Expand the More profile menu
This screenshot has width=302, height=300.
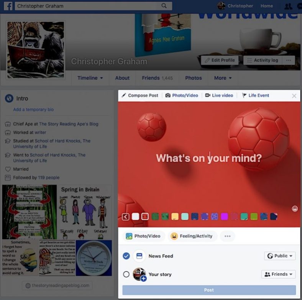coord(223,78)
